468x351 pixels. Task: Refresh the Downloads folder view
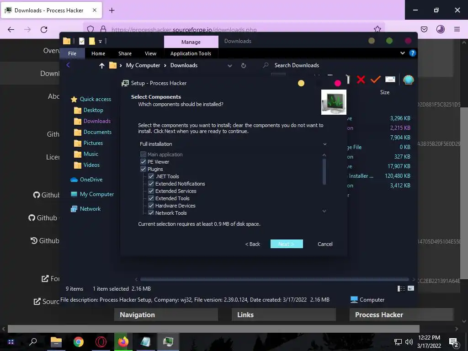pos(244,66)
